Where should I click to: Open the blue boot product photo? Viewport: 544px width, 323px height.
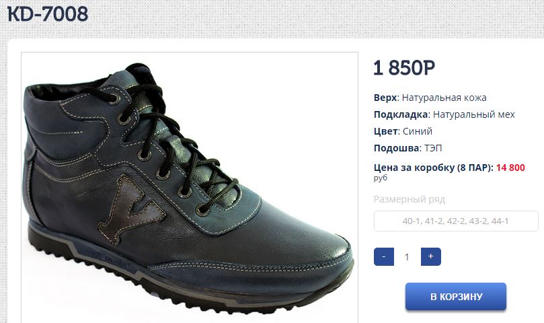click(x=190, y=188)
